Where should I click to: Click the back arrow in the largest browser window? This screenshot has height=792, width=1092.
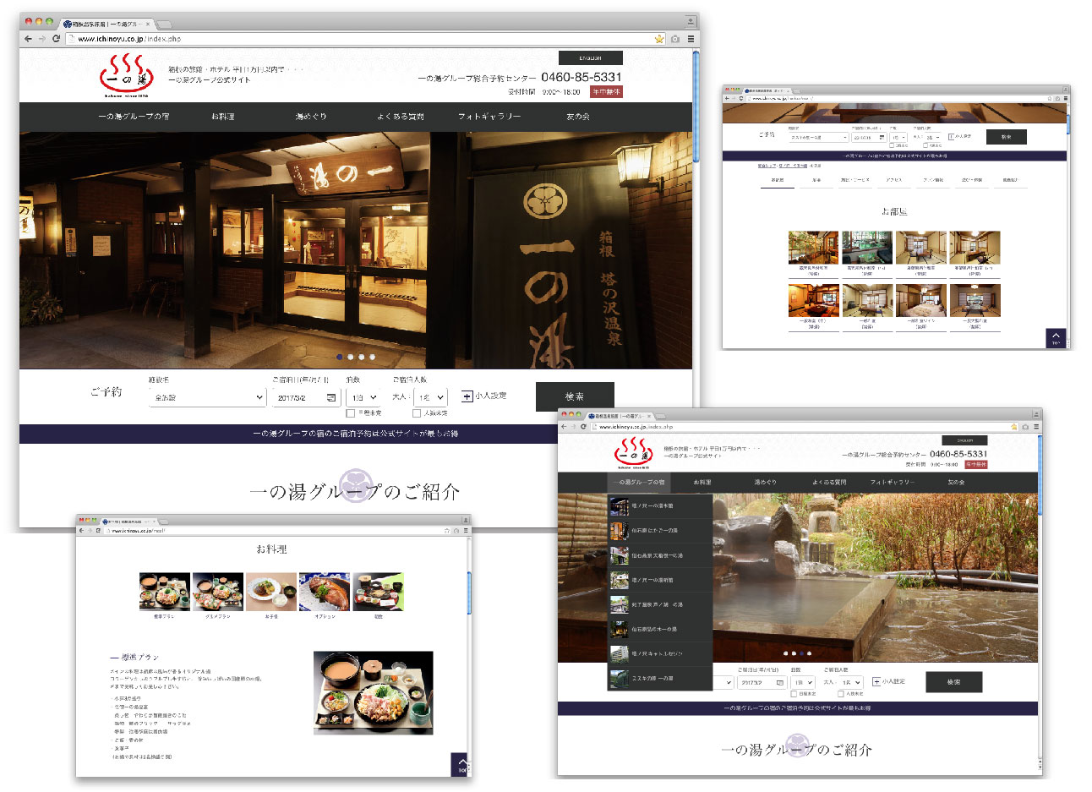28,39
